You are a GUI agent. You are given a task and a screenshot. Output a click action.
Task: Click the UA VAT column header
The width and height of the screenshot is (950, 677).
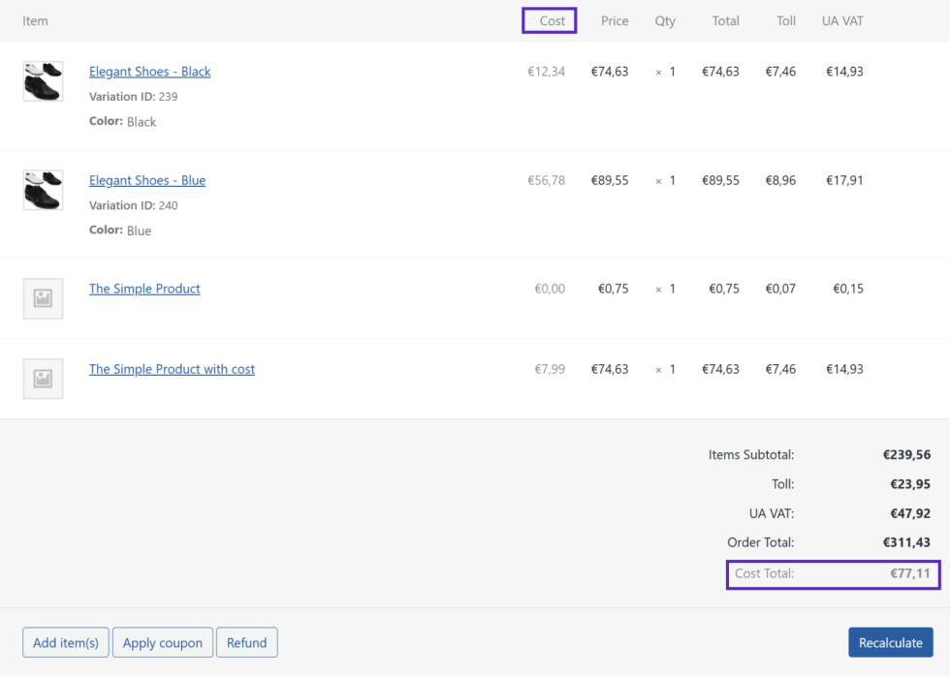tap(842, 20)
